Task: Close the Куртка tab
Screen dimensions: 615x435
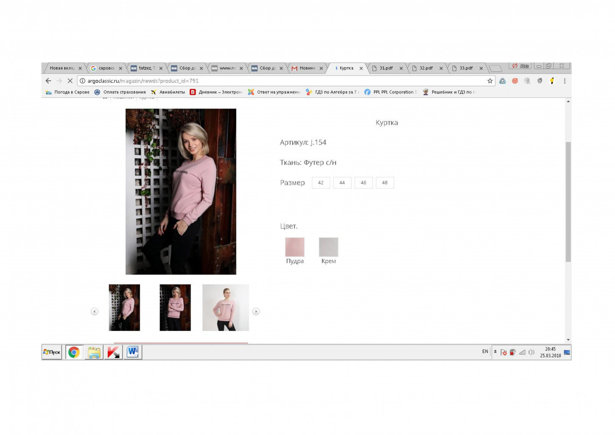Action: (361, 68)
